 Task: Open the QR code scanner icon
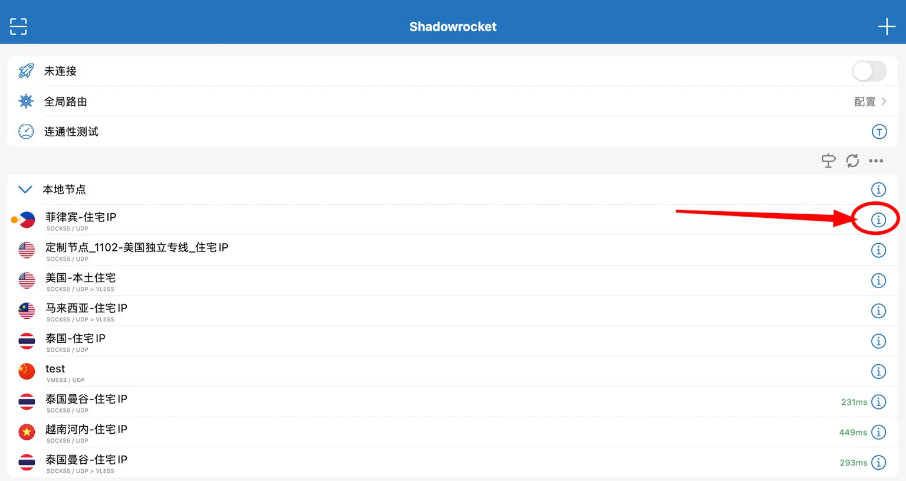tap(18, 27)
